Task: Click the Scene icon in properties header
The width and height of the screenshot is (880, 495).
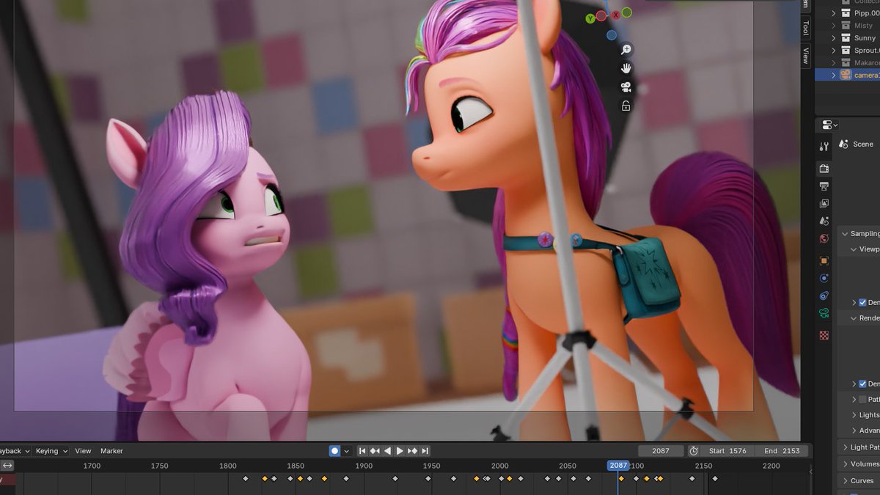Action: tap(843, 144)
